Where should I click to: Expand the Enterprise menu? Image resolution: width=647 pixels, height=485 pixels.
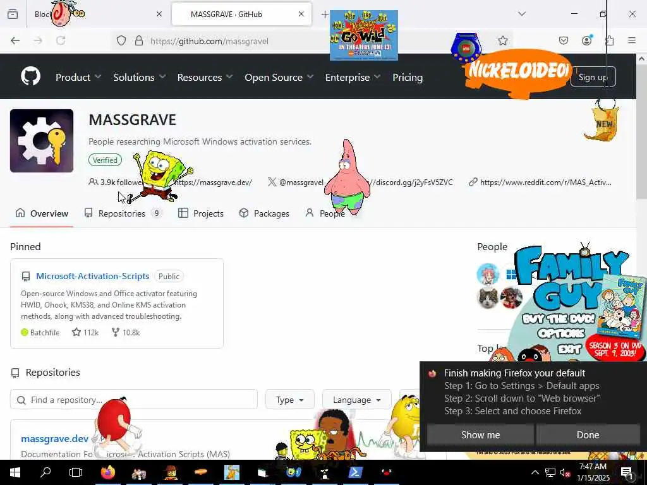[x=353, y=77]
